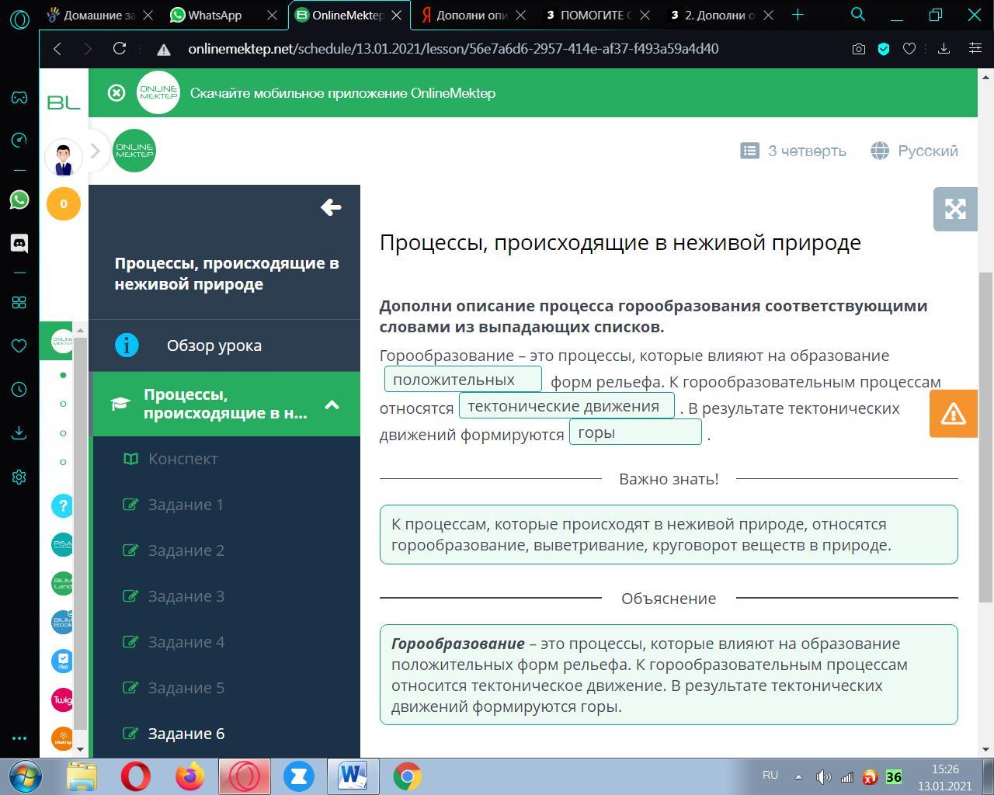Open Firefox from taskbar
The image size is (994, 795).
tap(190, 776)
